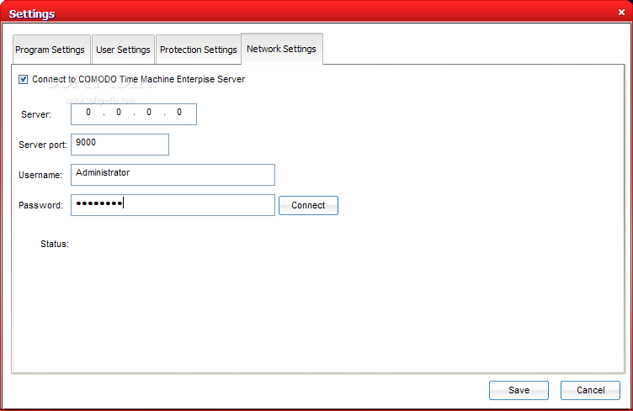633x411 pixels.
Task: Click the Username field containing Administrator
Action: [x=173, y=175]
